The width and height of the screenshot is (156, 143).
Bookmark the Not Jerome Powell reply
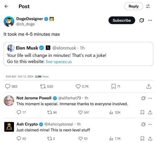(x=142, y=113)
